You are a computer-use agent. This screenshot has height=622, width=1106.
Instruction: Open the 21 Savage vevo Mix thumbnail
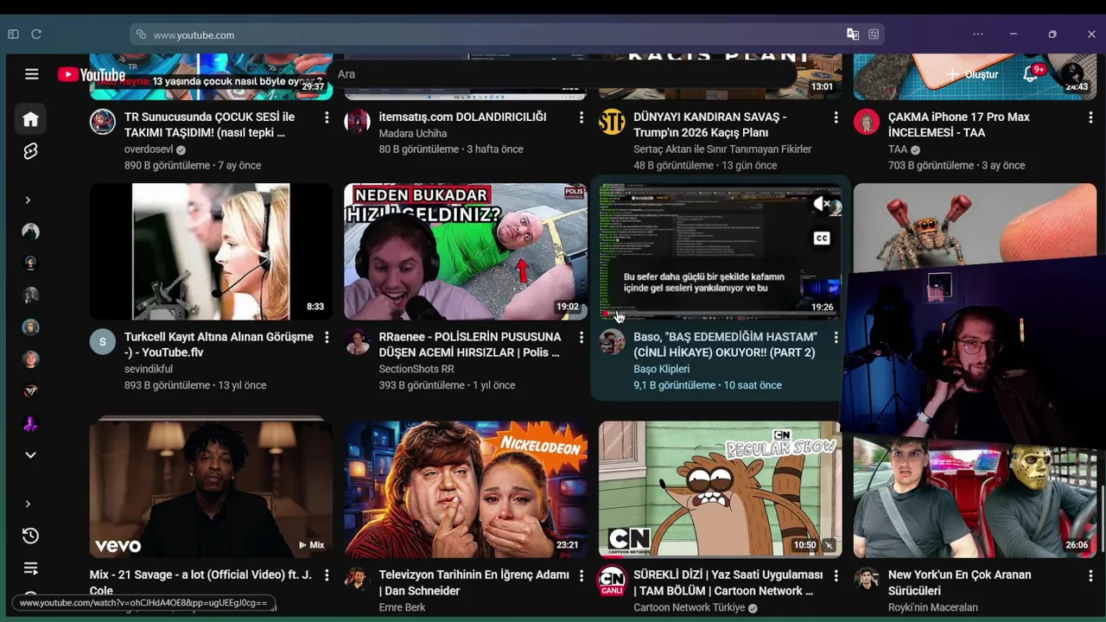211,489
